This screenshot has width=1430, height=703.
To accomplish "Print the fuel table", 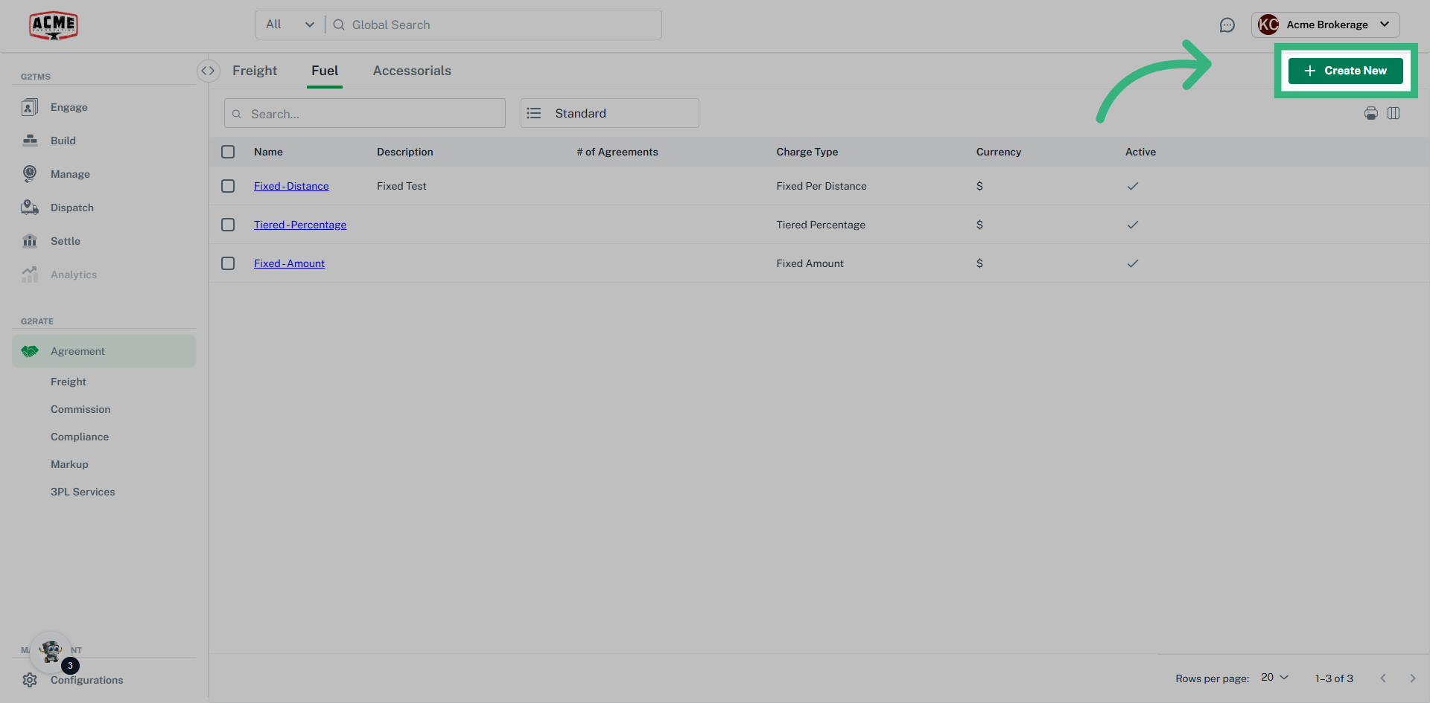I will coord(1371,113).
